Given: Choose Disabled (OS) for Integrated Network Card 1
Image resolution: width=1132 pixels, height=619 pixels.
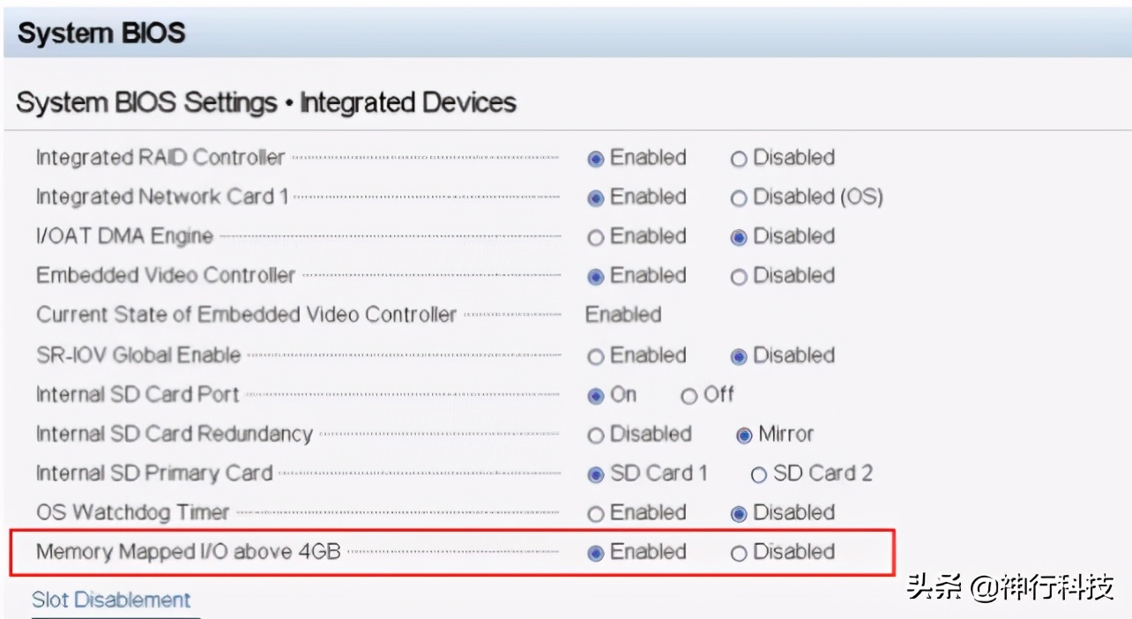Looking at the screenshot, I should coord(739,198).
